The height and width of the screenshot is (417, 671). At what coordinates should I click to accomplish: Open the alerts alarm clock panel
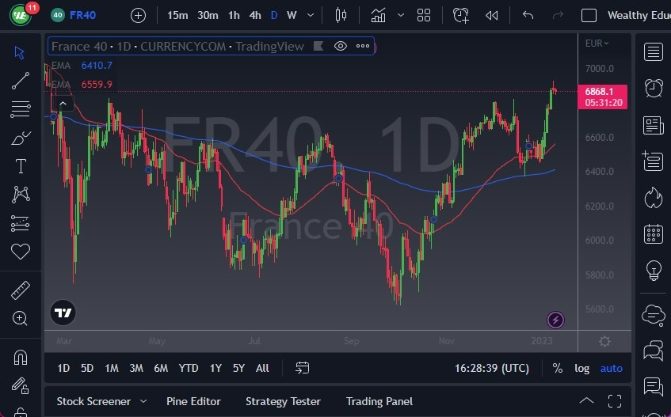653,88
